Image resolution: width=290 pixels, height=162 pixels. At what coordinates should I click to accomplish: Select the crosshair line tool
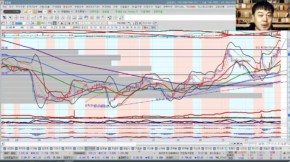tap(16, 18)
